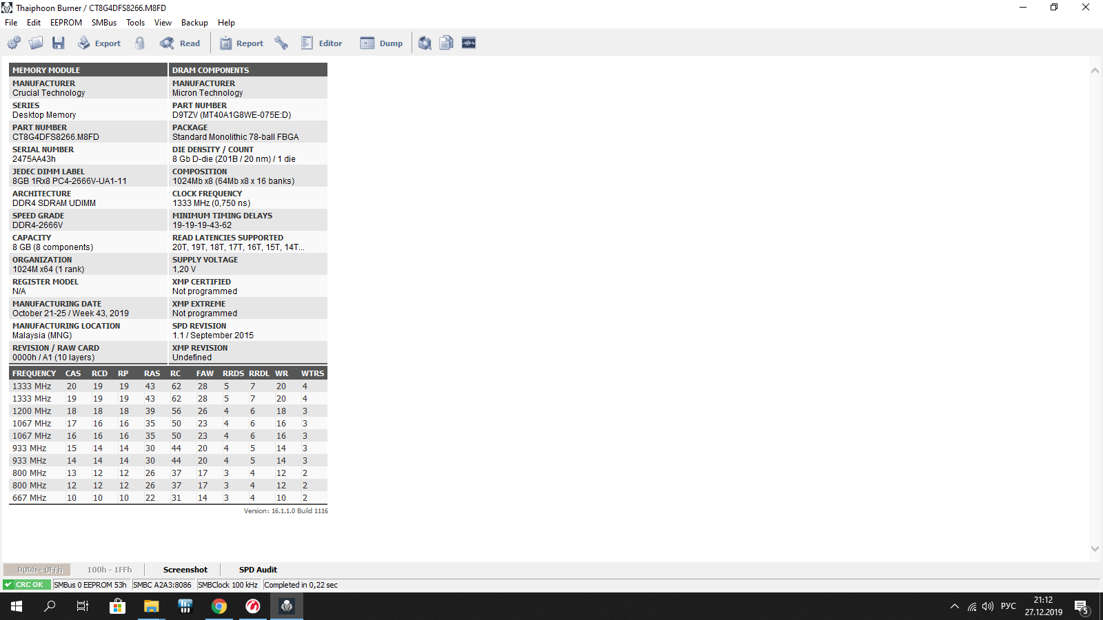Click the SMBClock 100 kHz status field
This screenshot has width=1103, height=620.
(228, 585)
